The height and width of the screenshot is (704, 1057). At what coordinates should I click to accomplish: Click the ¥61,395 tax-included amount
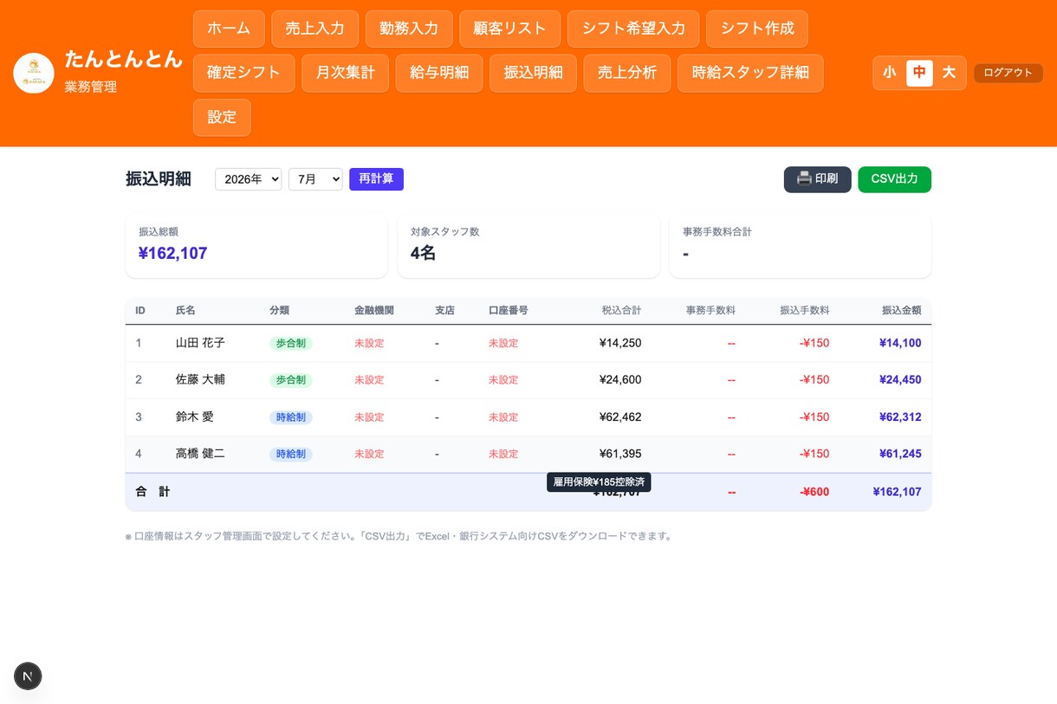(x=620, y=454)
